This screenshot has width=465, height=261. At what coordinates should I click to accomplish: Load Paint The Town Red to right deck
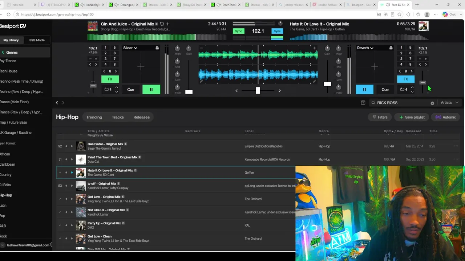pyautogui.click(x=72, y=159)
